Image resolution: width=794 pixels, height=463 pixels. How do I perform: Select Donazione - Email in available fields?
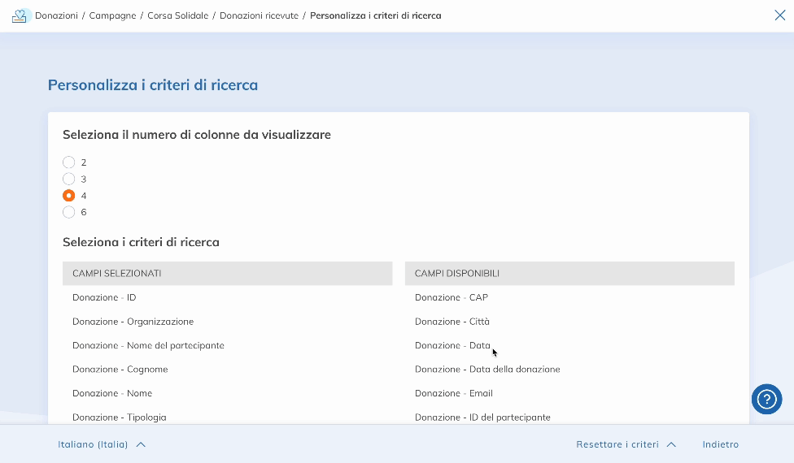453,393
